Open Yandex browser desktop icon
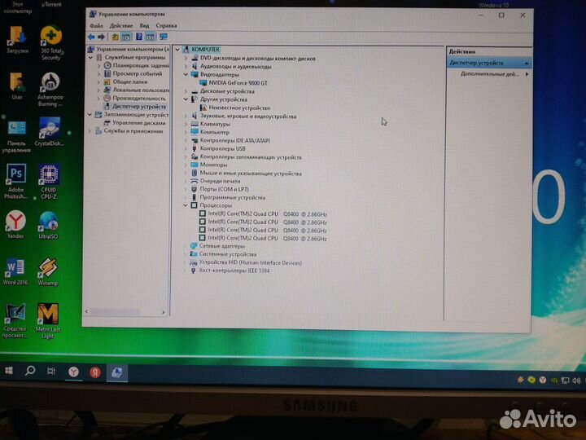 coord(15,224)
